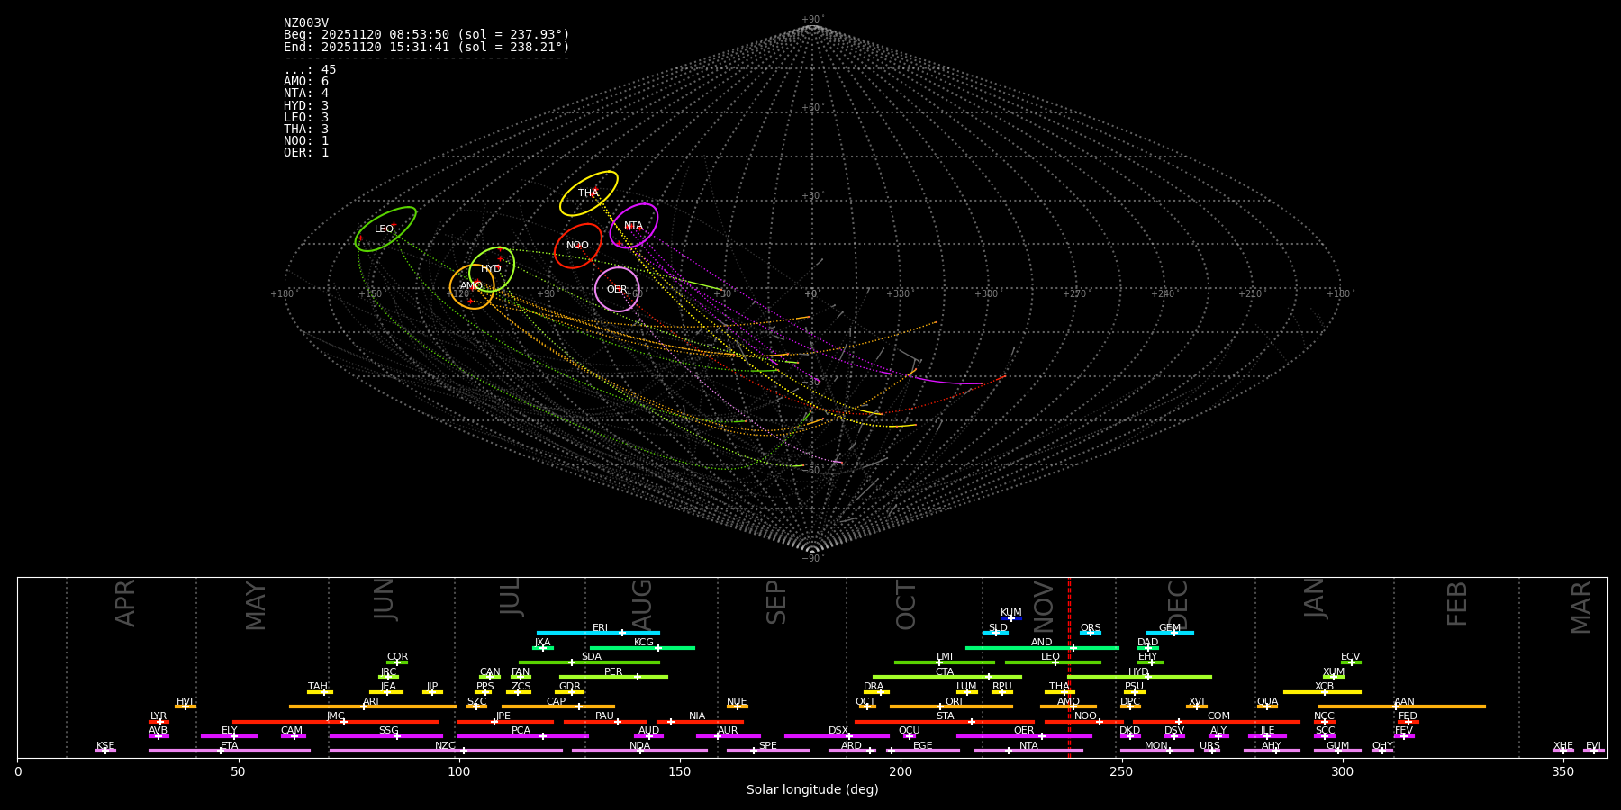Select the NTA radiant ellipse on sky map

pos(634,226)
